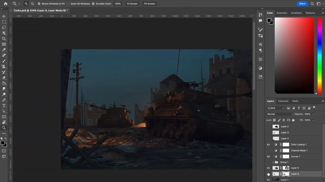This screenshot has width=325, height=182.
Task: Click the Share button
Action: point(302,4)
